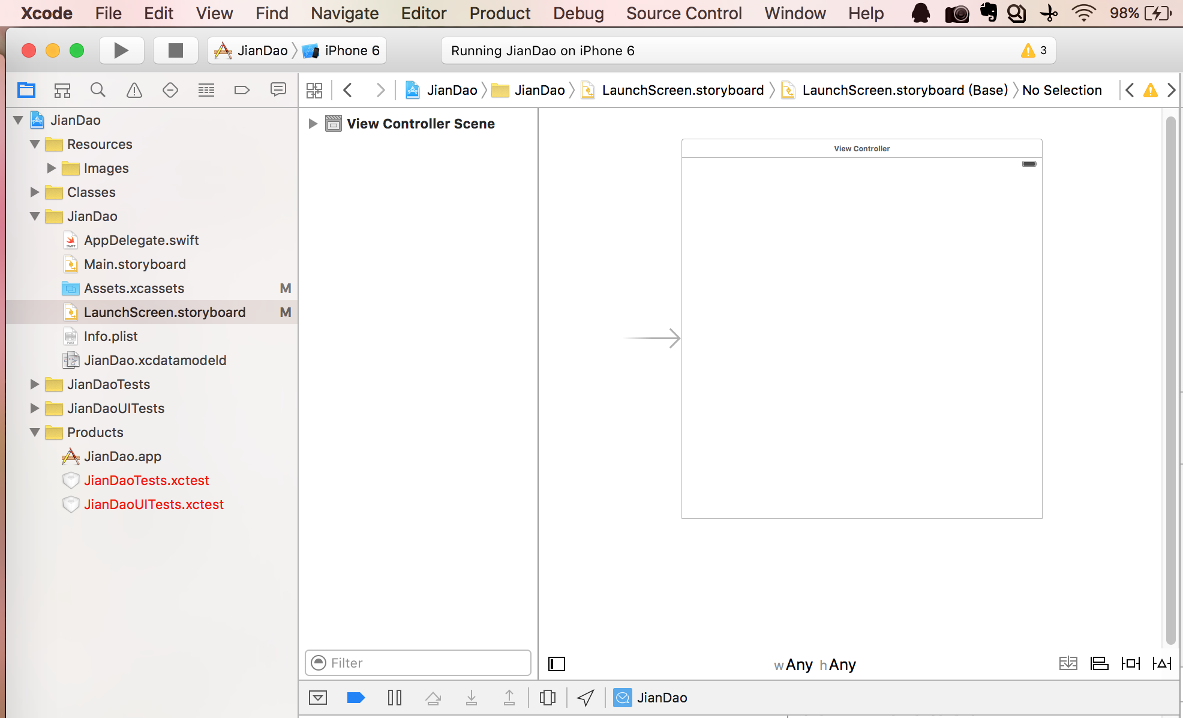Expand the View Controller Scene item

coord(314,124)
